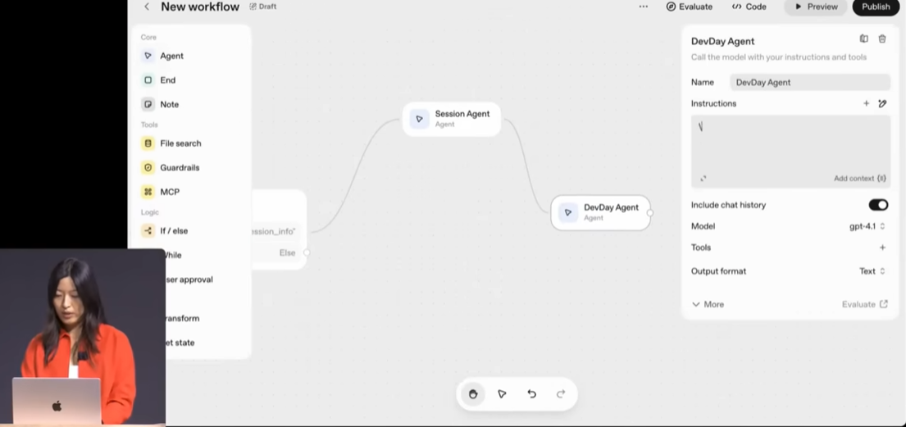Click the Publish button
The image size is (906, 427).
tap(875, 7)
